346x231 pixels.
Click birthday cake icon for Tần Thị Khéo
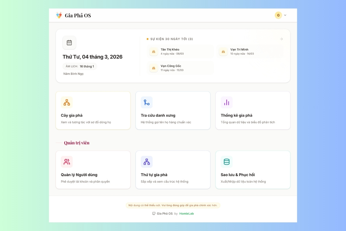coord(154,52)
